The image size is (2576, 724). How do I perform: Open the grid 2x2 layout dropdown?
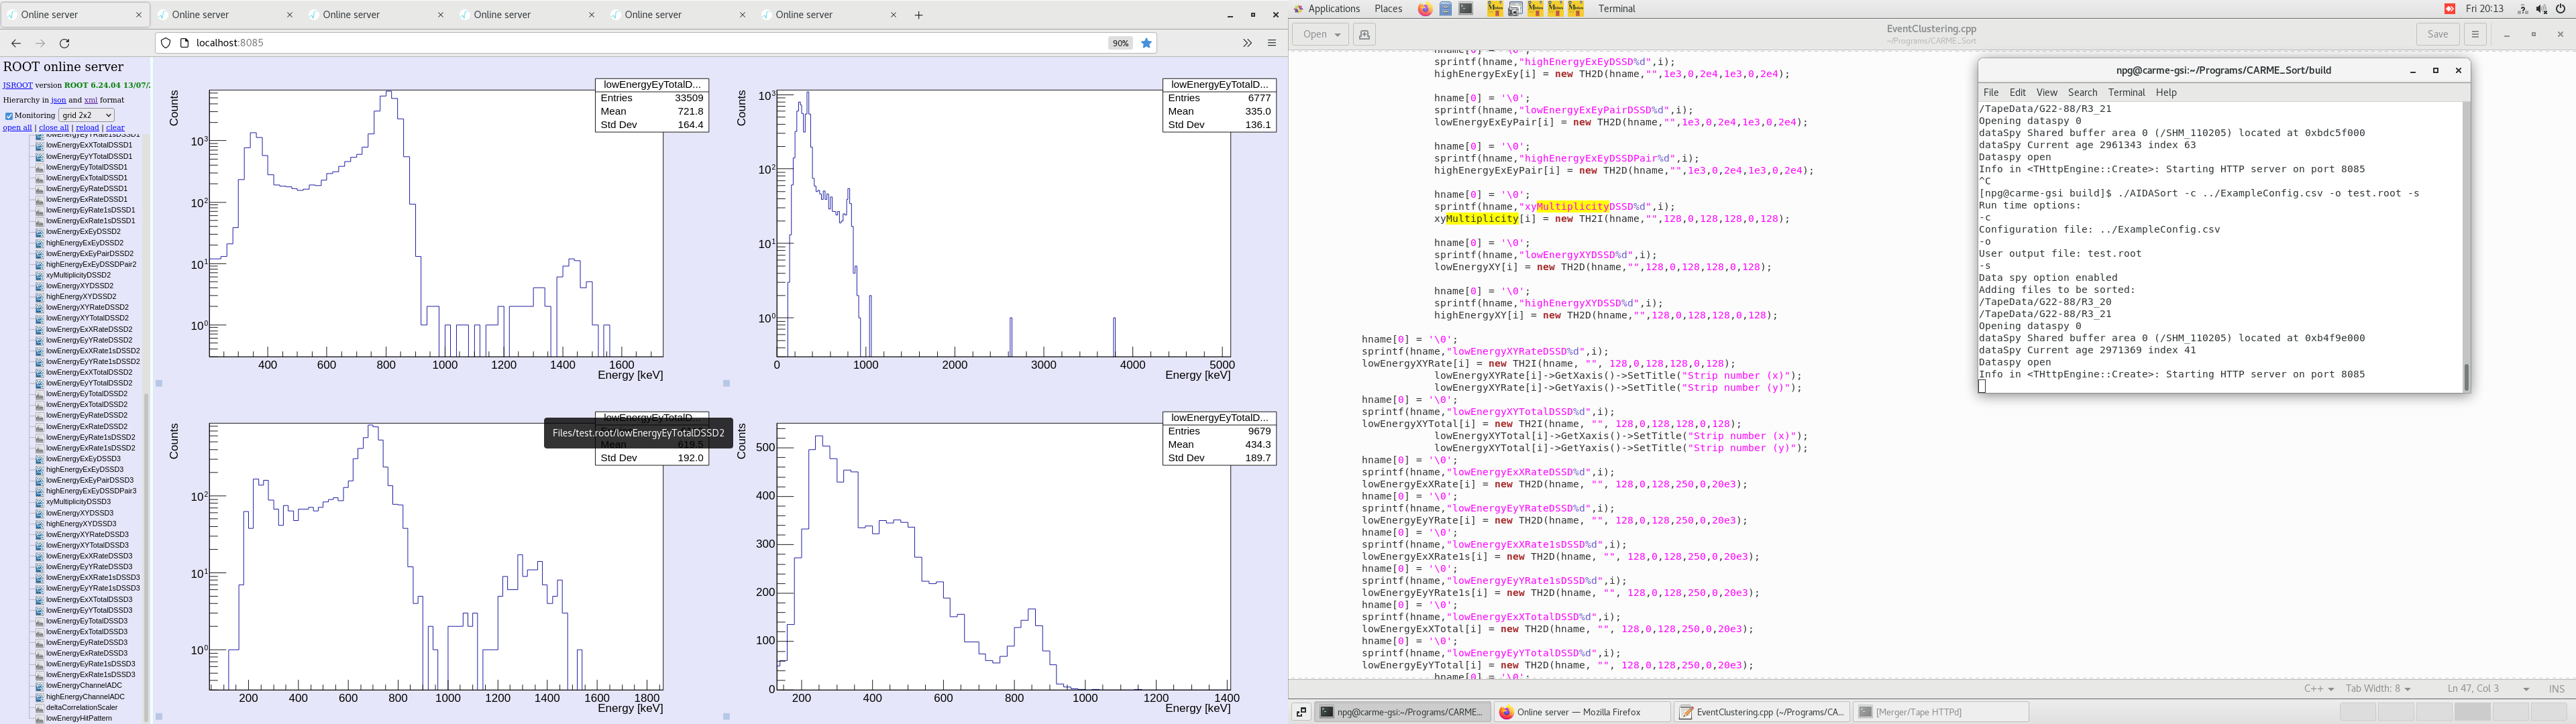86,115
